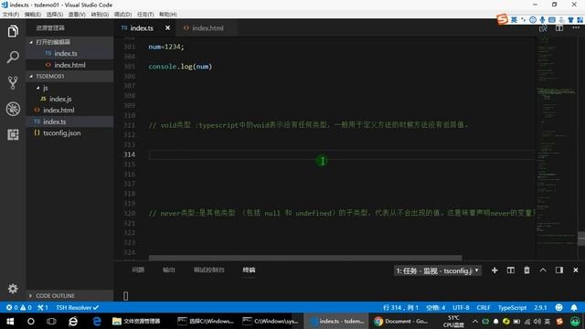
Task: Place cursor on empty line 314
Action: point(341,154)
